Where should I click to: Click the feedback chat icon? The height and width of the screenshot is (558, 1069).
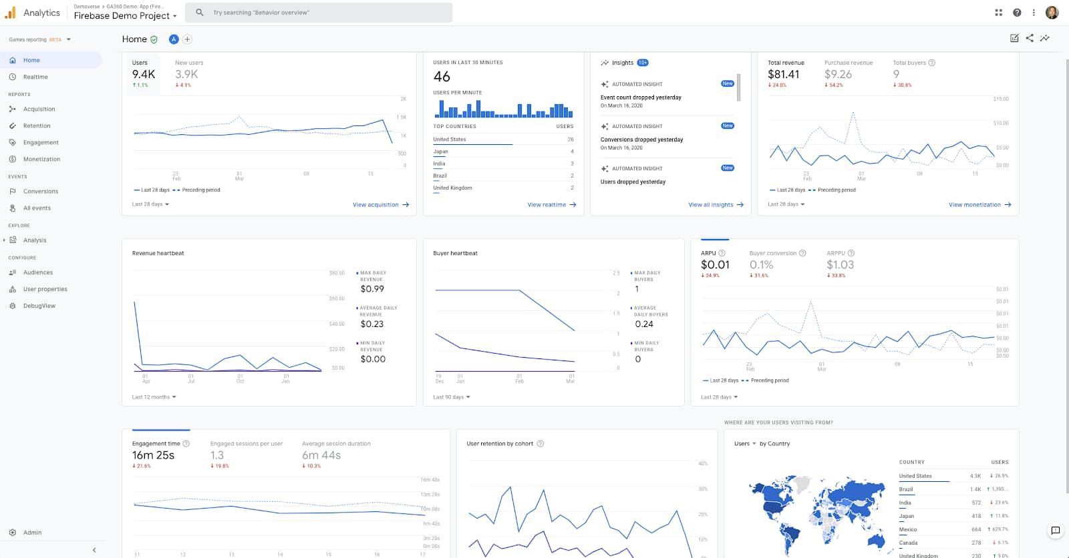[x=1056, y=531]
